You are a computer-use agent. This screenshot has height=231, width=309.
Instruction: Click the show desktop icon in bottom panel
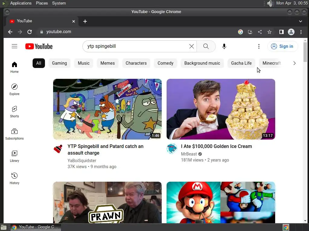tap(4, 227)
